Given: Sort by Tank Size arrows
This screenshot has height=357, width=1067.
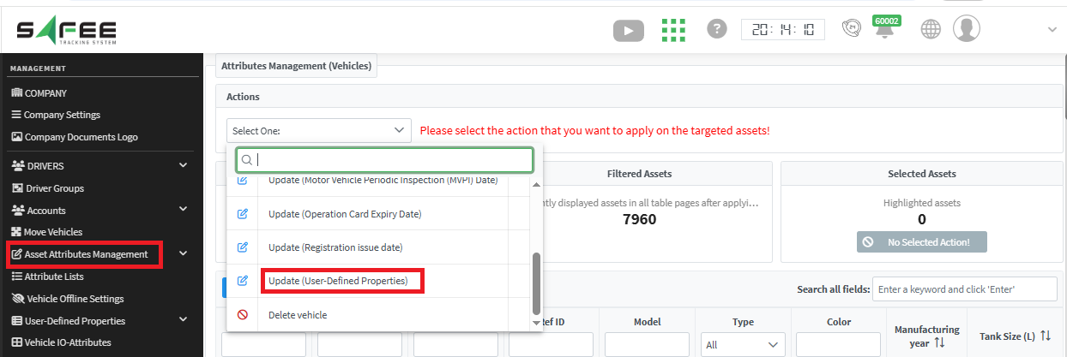Looking at the screenshot, I should [x=1045, y=336].
